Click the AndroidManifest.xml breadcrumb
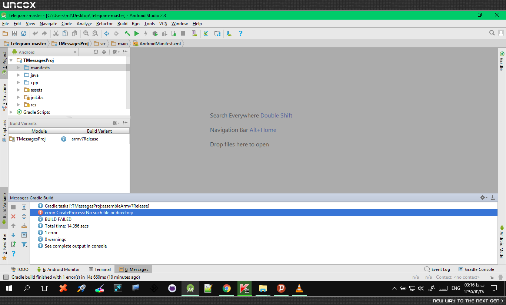 click(x=157, y=44)
